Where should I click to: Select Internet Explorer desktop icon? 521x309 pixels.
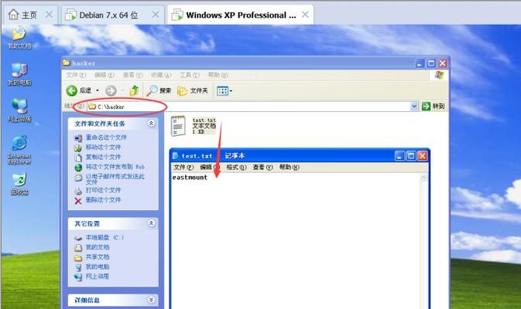[19, 150]
